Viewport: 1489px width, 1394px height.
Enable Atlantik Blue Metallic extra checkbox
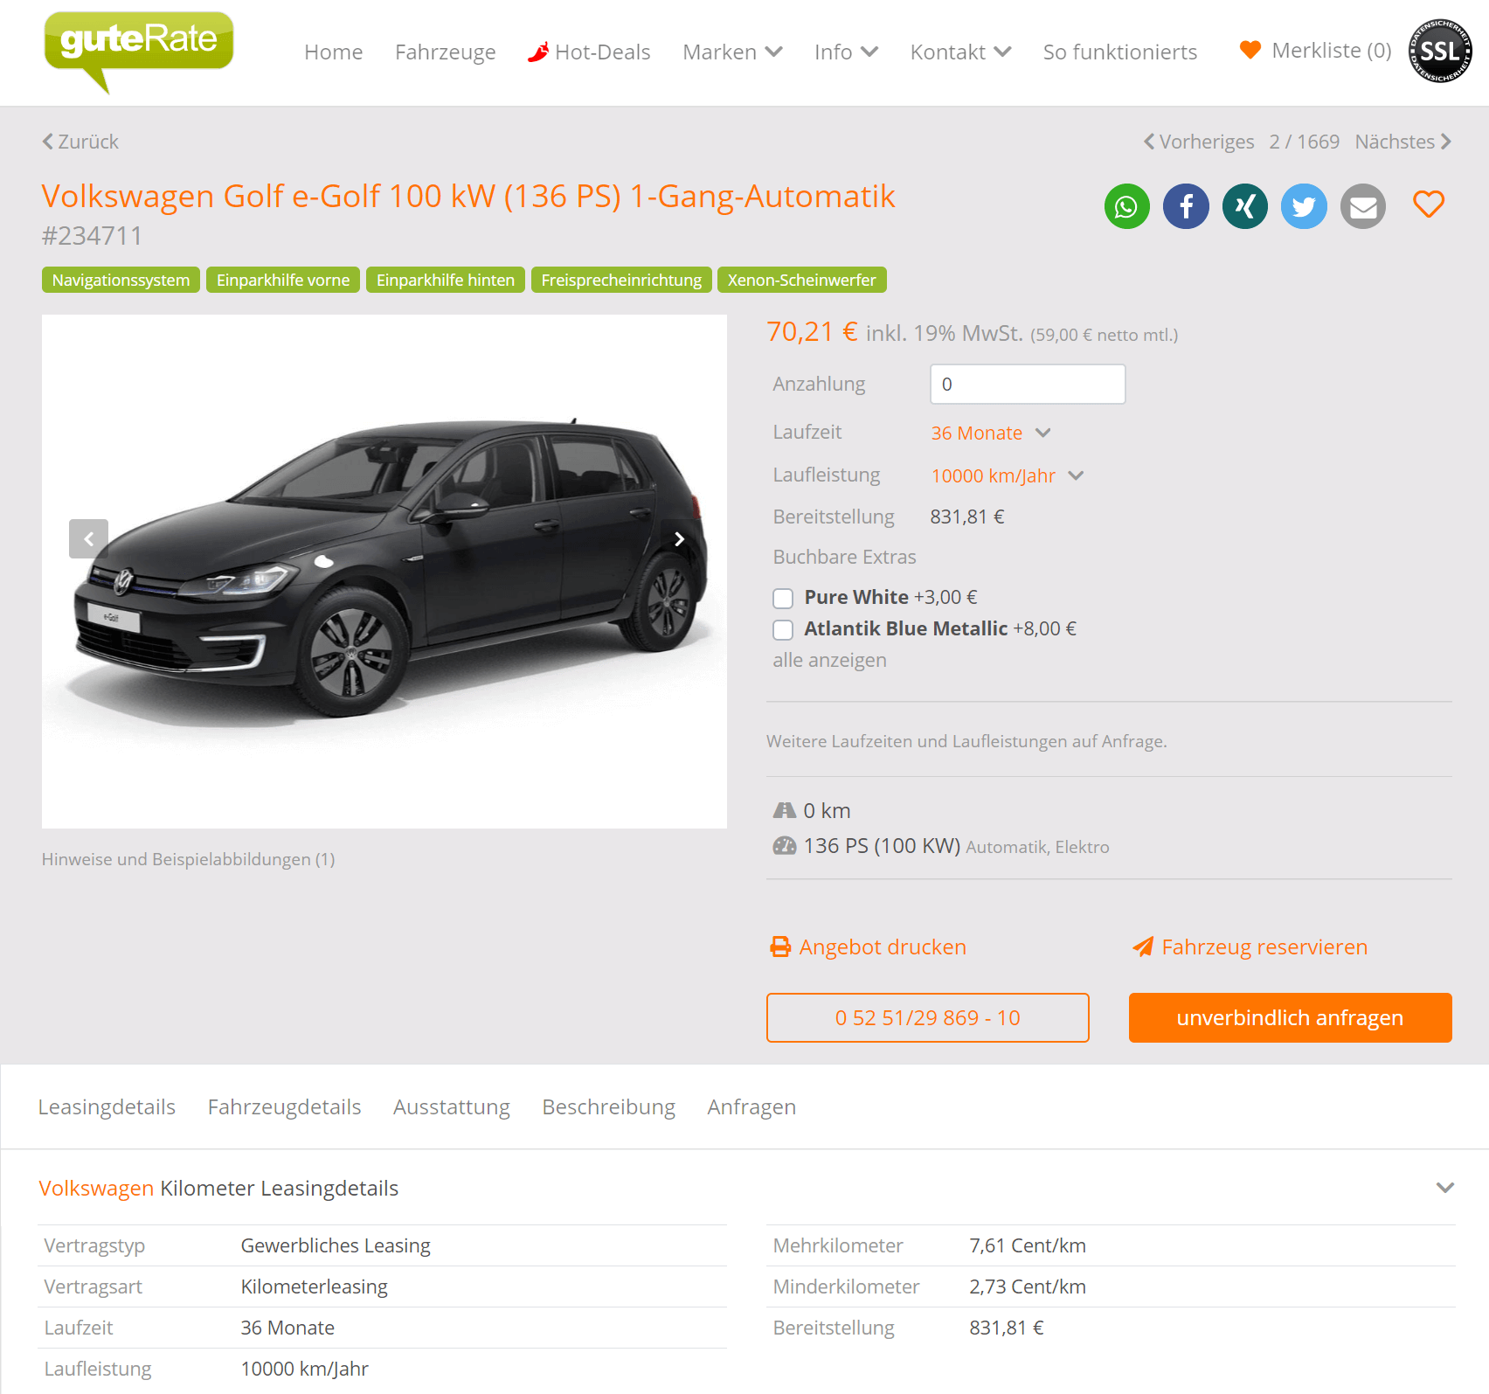783,629
